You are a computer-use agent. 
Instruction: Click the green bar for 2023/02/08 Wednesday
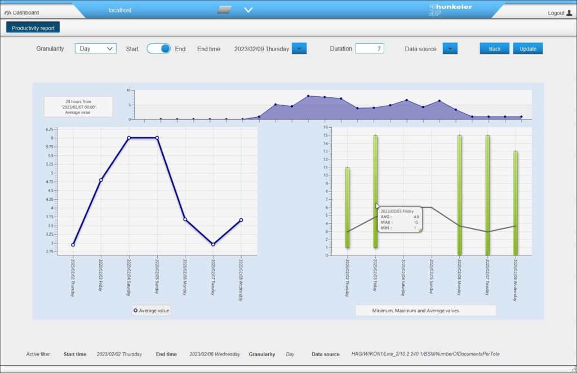(x=516, y=203)
